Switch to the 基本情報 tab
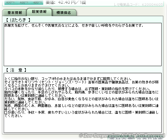 14,13
